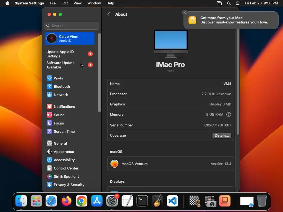Open Launchpad from the Dock
Screen dimensions: 283x212
[36, 201]
